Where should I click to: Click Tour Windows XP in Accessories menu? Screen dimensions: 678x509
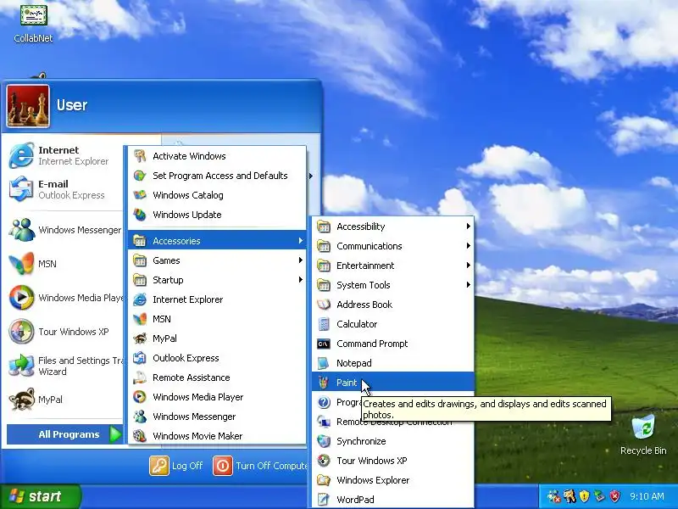coord(392,461)
